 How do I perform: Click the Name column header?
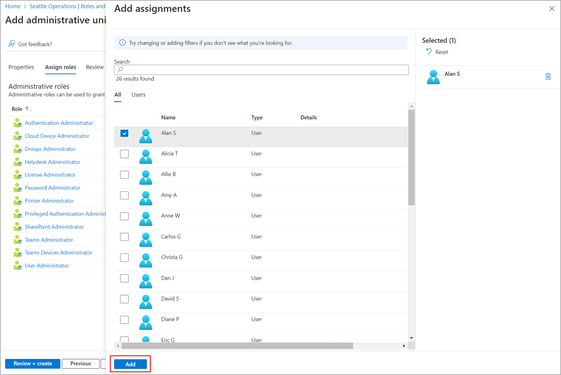[x=168, y=118]
